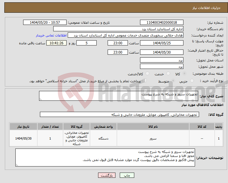Click the request creator name field
The image size is (228, 183).
pyautogui.click(x=126, y=35)
